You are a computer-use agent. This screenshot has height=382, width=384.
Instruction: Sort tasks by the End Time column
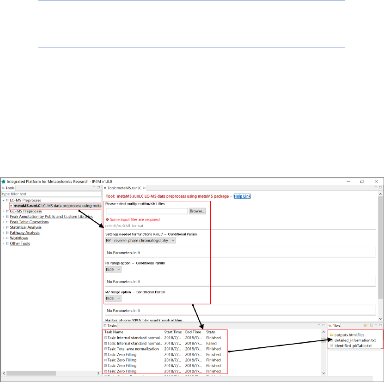(x=194, y=332)
